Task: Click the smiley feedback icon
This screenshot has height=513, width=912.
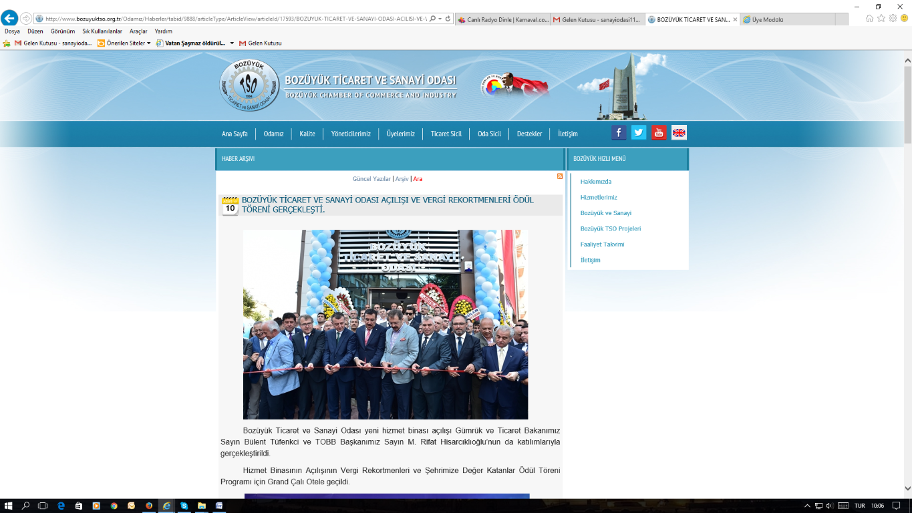Action: pyautogui.click(x=904, y=19)
